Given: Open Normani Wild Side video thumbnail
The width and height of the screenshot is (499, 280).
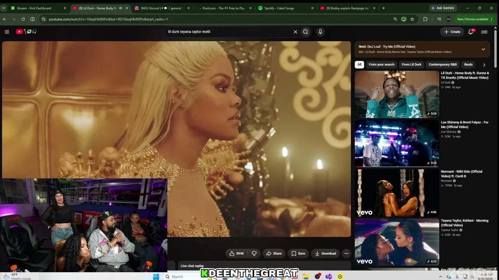Looking at the screenshot, I should click(x=397, y=192).
